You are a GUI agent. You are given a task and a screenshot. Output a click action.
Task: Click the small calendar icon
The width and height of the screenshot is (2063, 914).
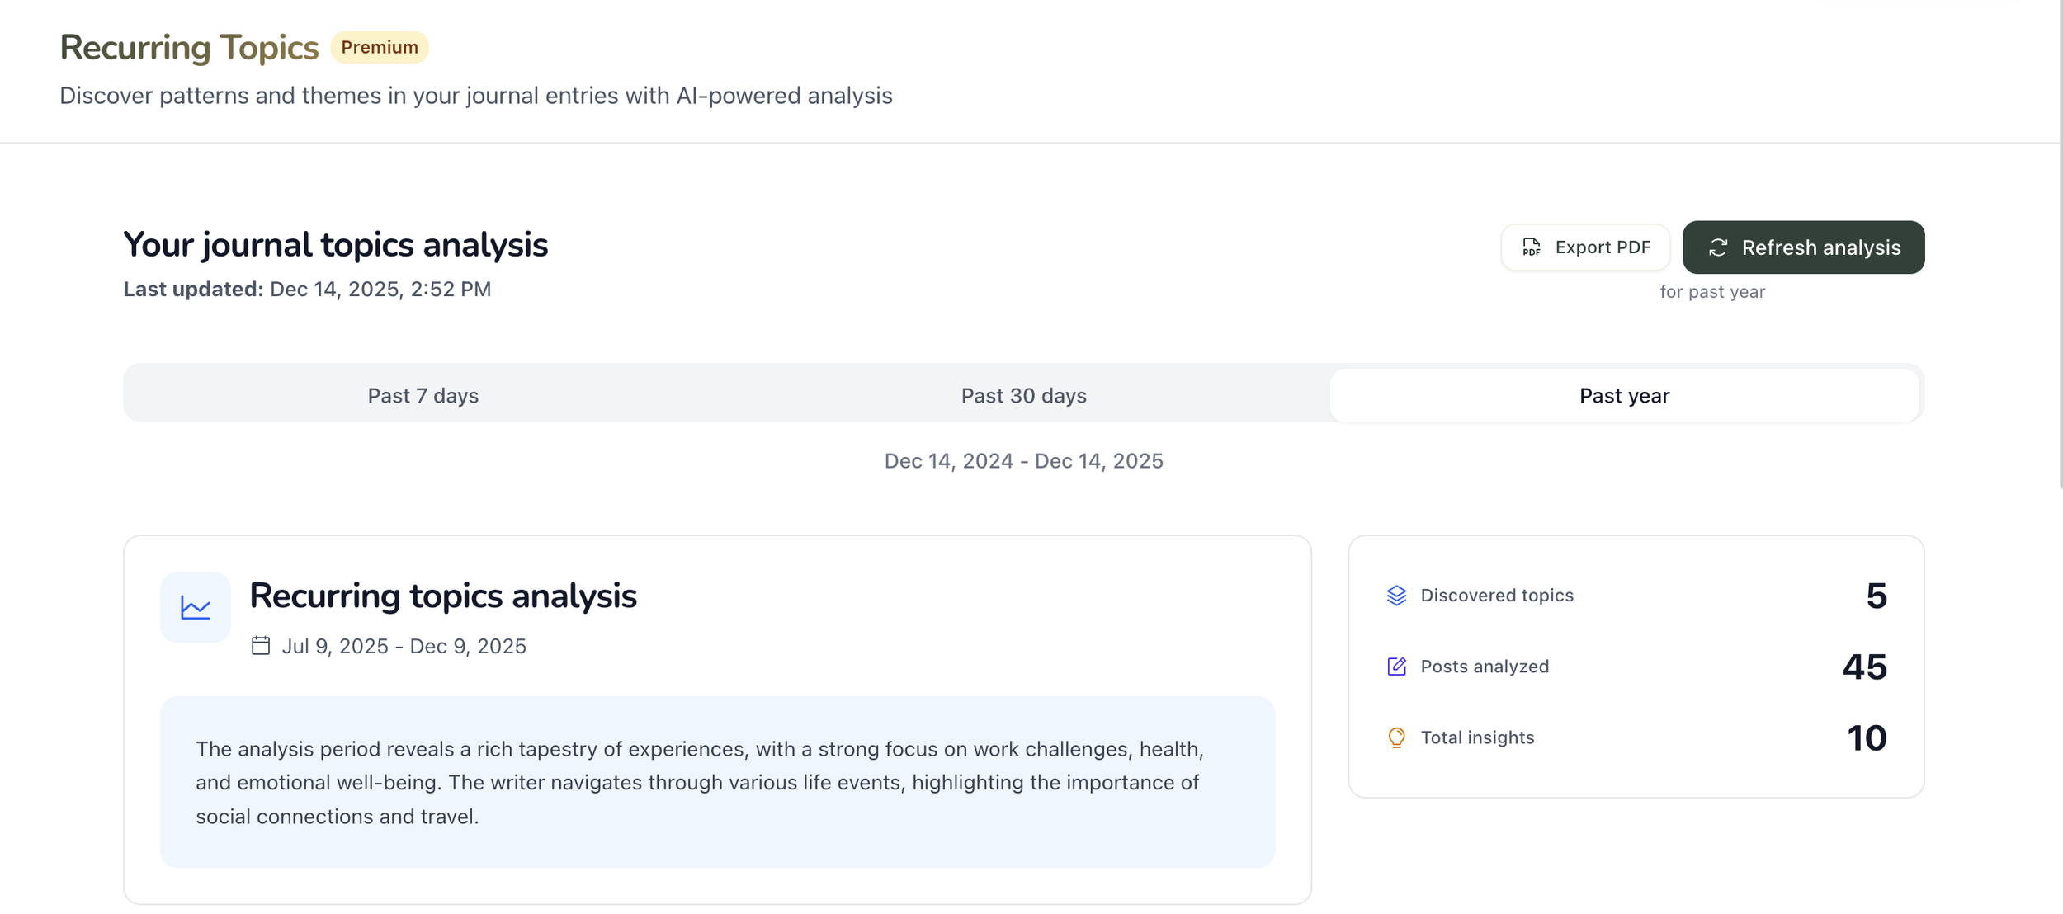(261, 646)
